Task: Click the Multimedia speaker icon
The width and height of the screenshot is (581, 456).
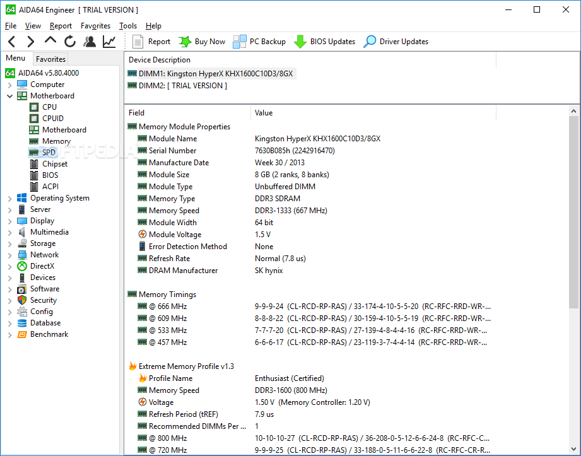Action: (22, 232)
